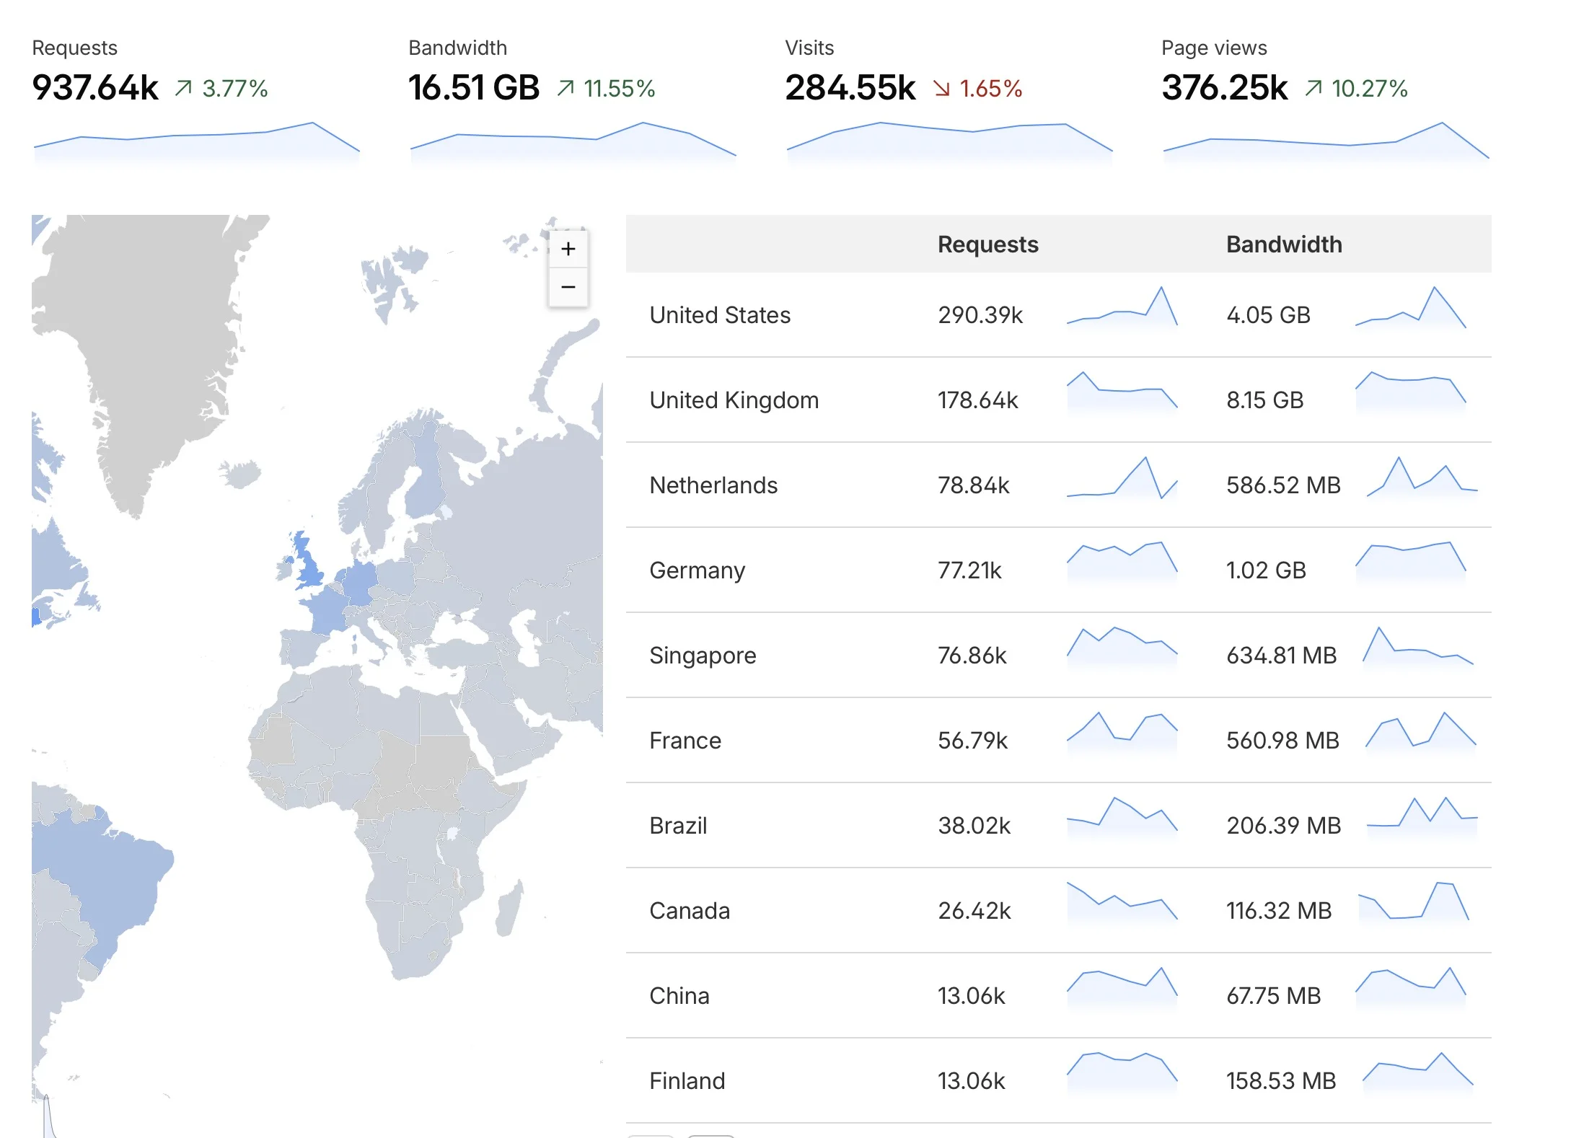Click the 3.77% requests change indicator
This screenshot has width=1571, height=1138.
coord(221,89)
